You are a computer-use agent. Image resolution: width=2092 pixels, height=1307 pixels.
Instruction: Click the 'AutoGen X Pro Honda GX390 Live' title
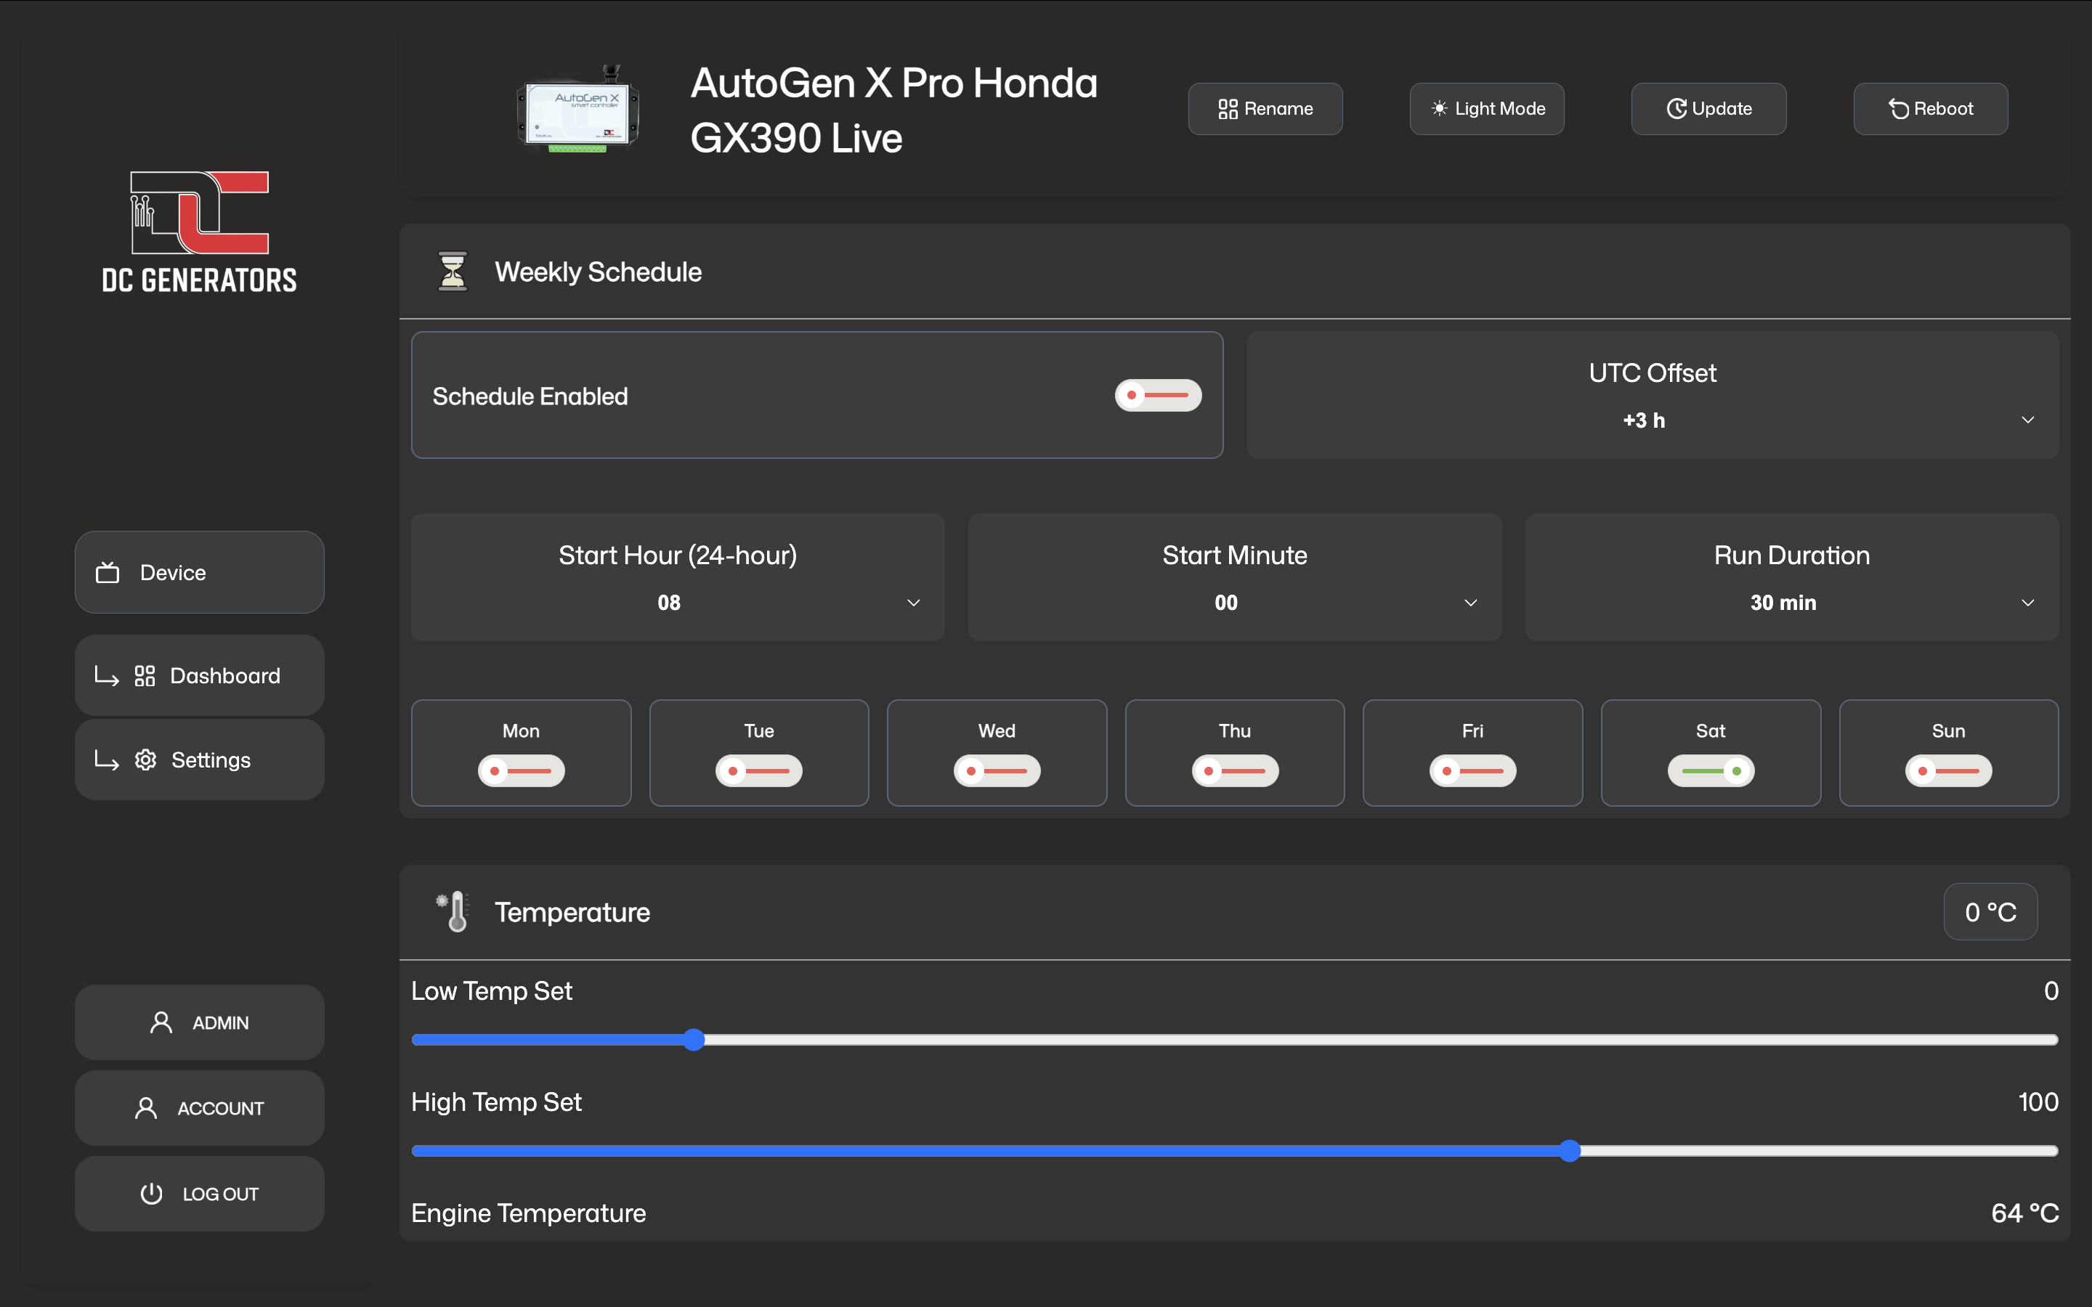pyautogui.click(x=894, y=110)
